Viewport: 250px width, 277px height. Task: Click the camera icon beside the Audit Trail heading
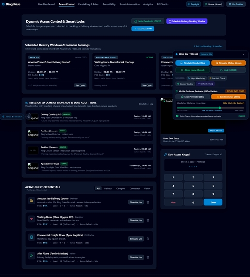tap(27, 103)
